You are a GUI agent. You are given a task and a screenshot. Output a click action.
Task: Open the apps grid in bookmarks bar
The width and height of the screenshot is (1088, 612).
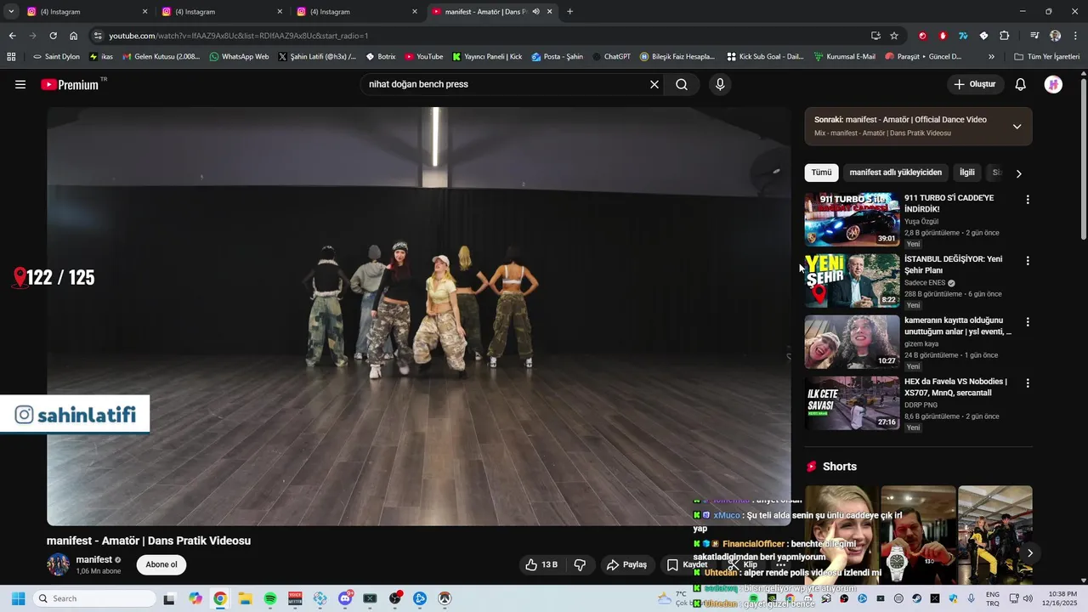click(11, 57)
